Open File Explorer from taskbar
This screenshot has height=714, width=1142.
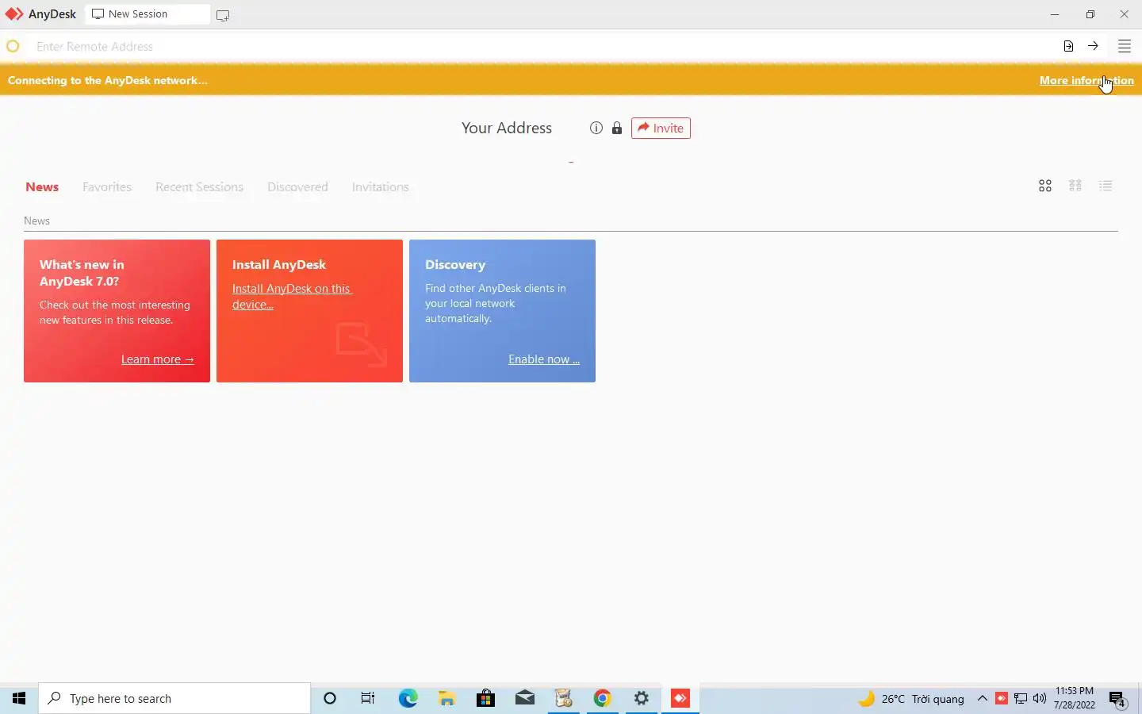coord(446,698)
